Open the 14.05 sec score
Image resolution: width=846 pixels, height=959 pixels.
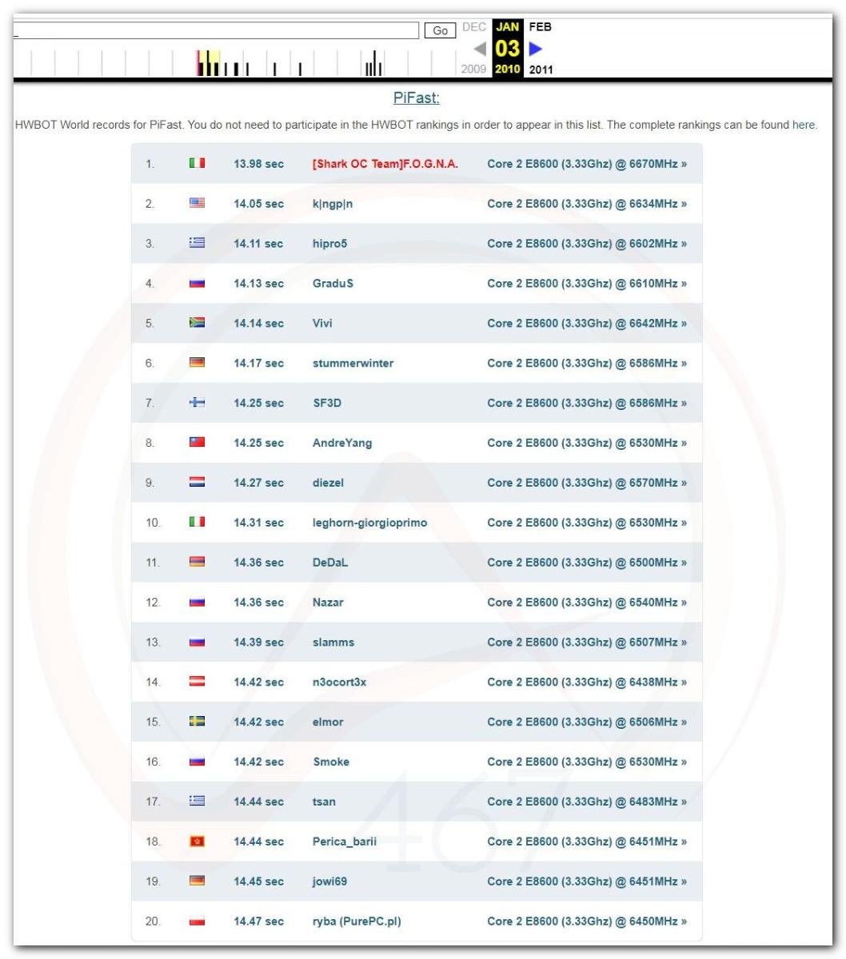click(x=258, y=204)
